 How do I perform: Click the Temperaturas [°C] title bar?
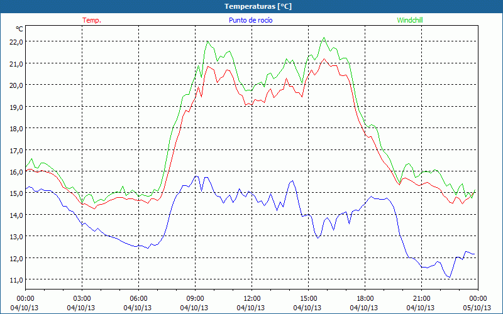click(x=251, y=6)
